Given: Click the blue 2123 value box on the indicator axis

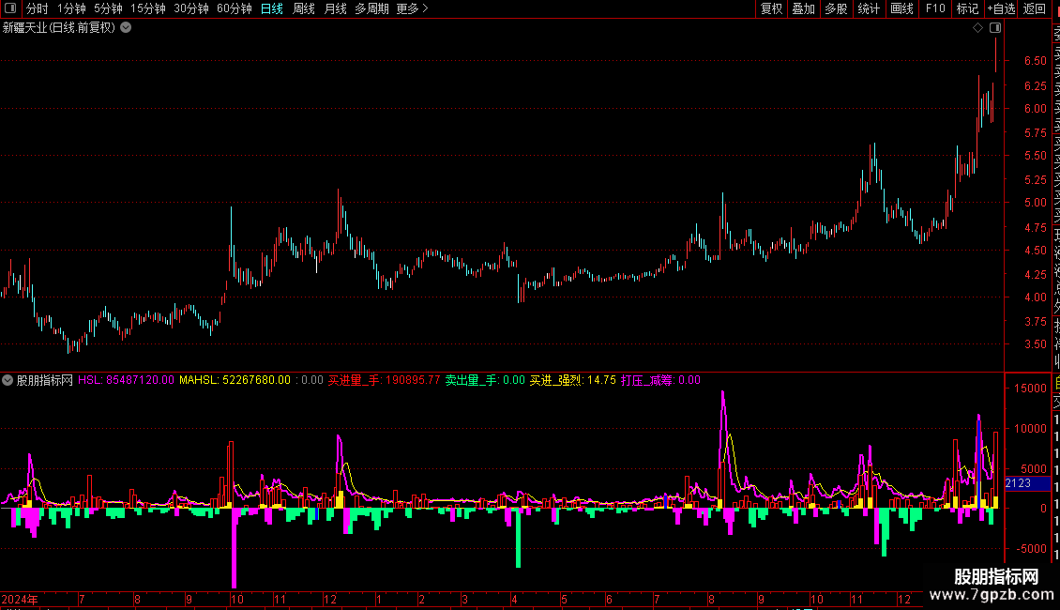Looking at the screenshot, I should pyautogui.click(x=1027, y=483).
